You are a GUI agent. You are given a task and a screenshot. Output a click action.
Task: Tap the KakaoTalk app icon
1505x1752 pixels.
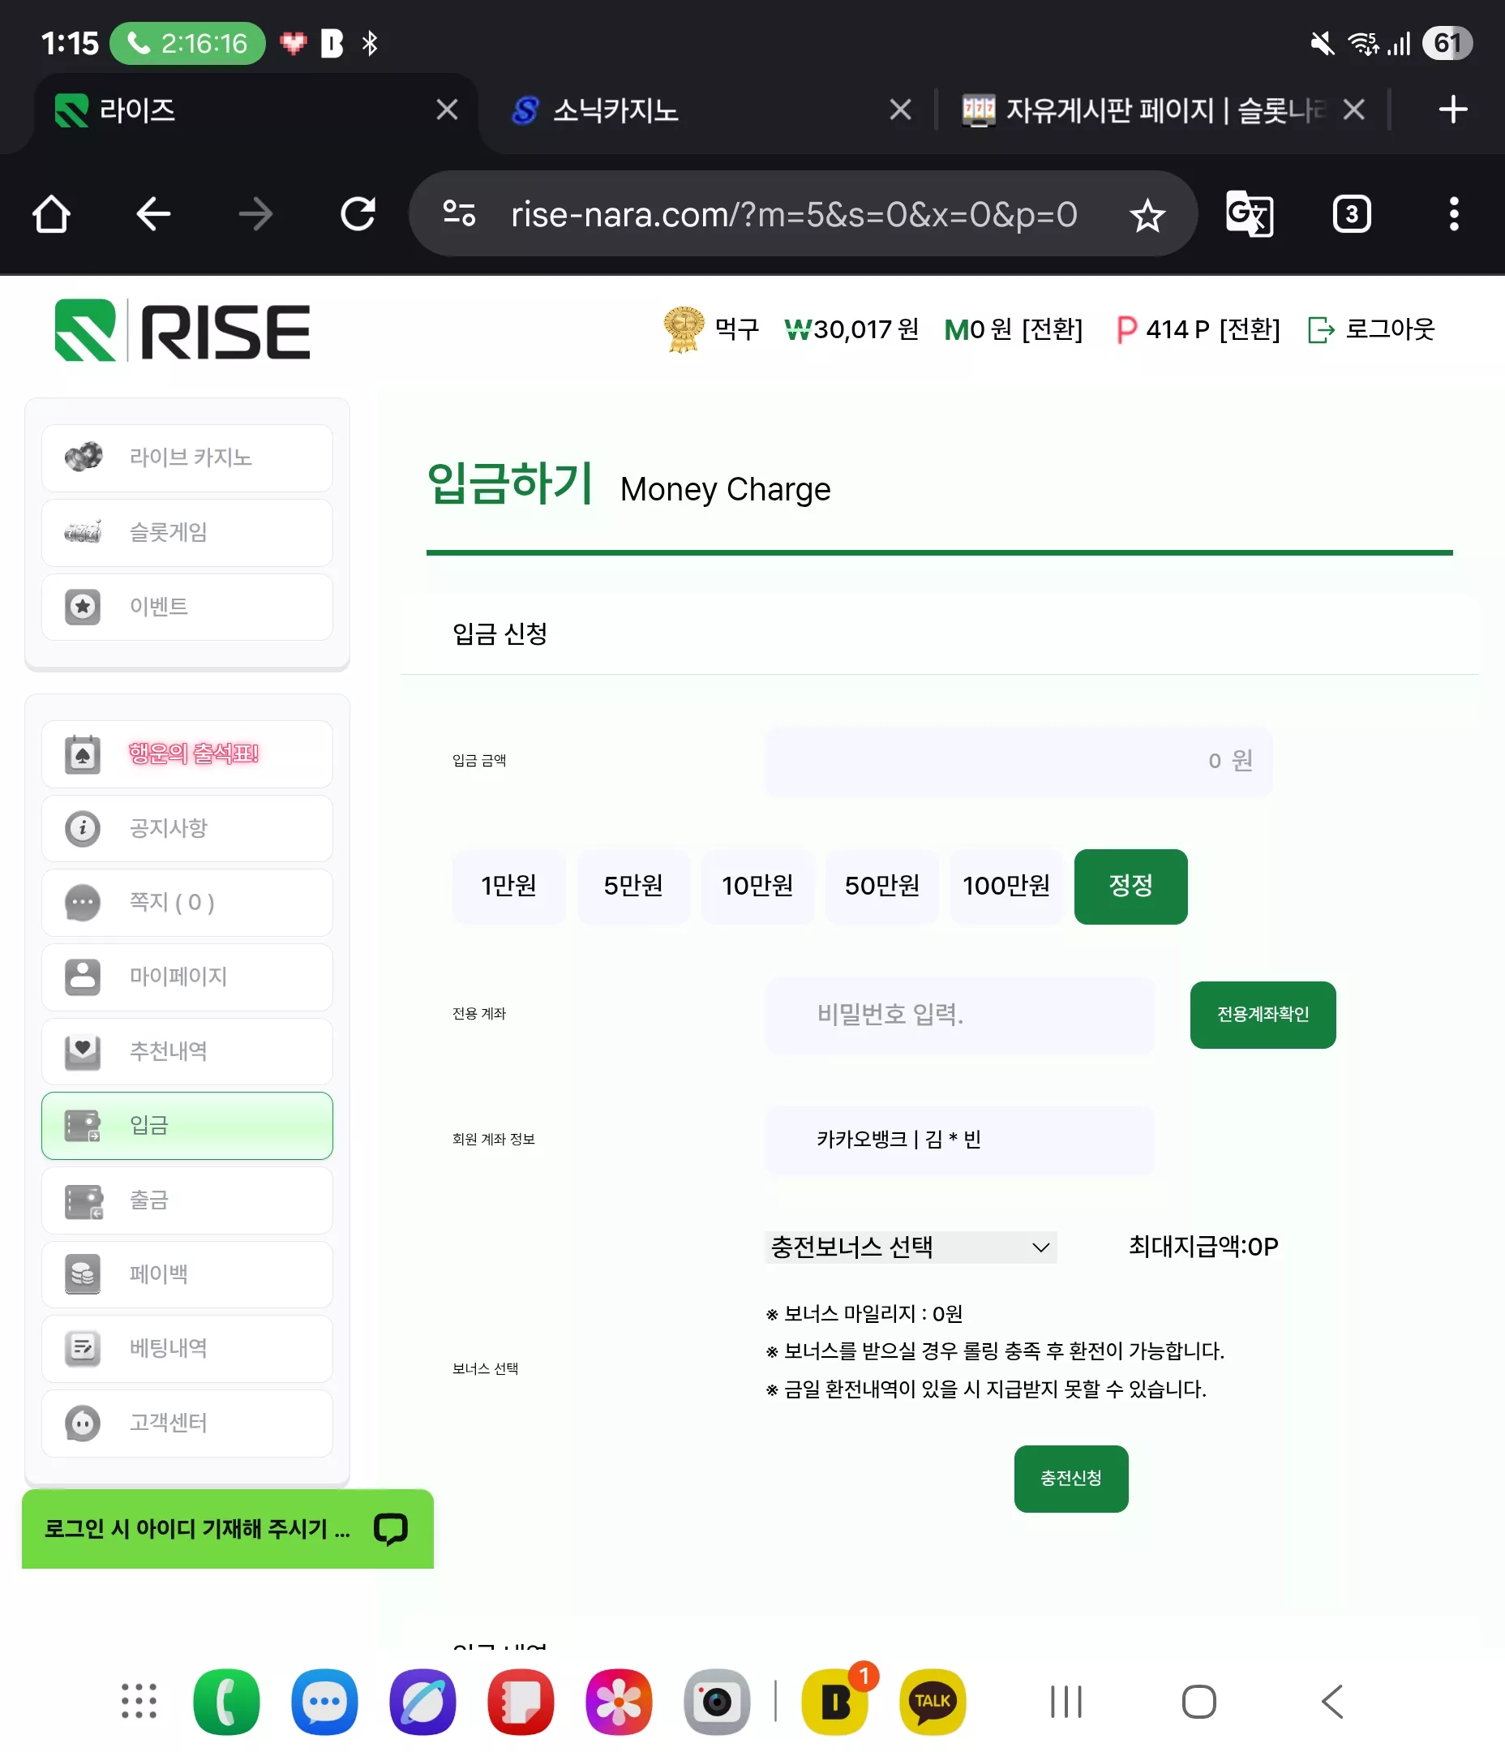[x=933, y=1701]
